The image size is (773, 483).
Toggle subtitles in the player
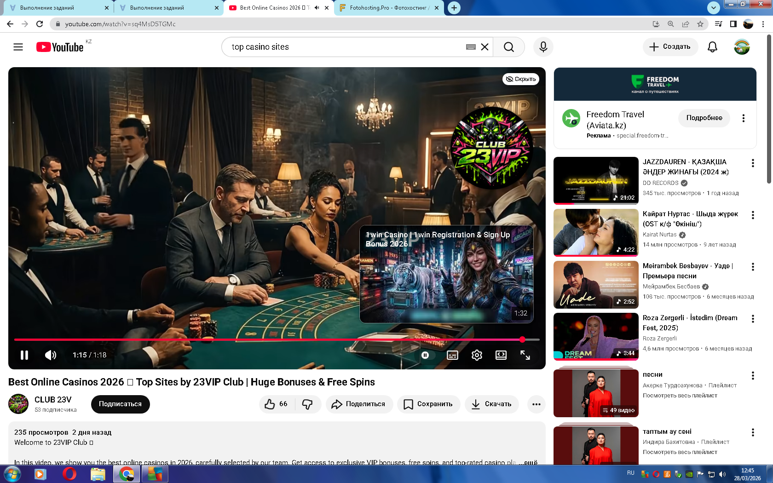click(x=452, y=355)
